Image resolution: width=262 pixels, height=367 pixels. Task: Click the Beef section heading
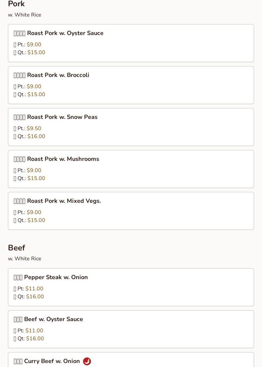[17, 248]
